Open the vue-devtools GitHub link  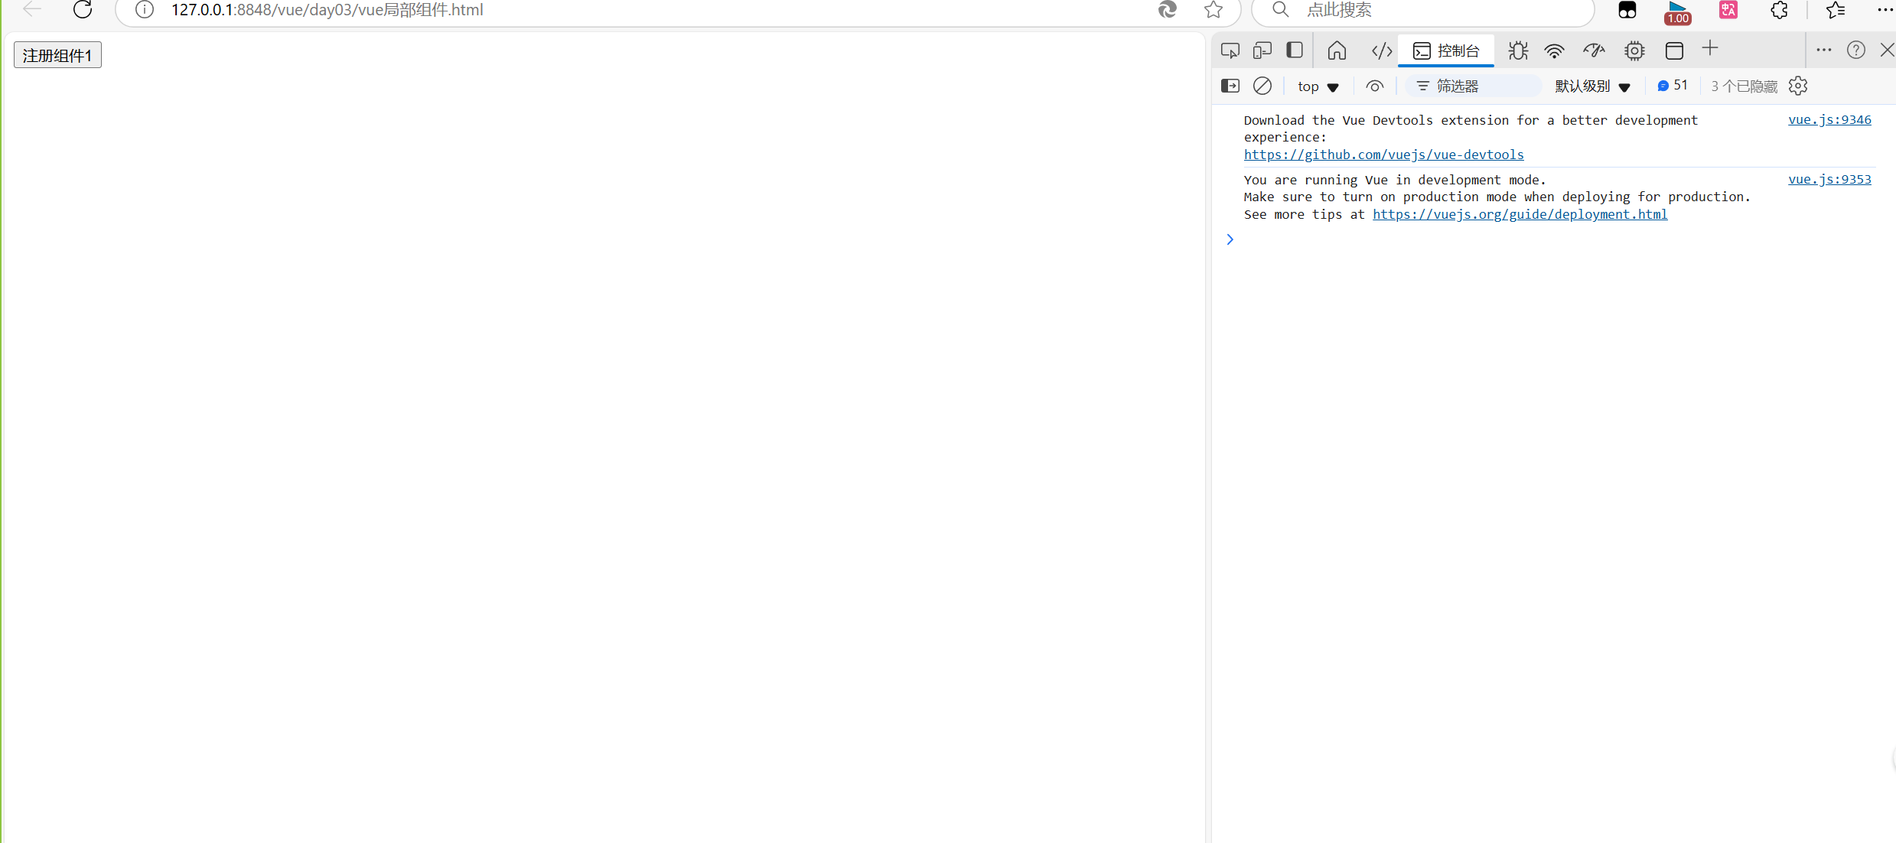tap(1383, 155)
